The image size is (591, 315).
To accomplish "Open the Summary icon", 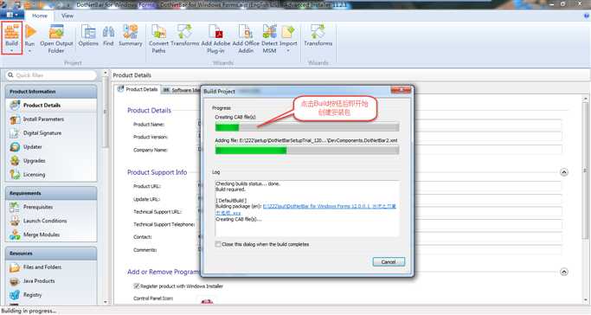I will 131,32.
